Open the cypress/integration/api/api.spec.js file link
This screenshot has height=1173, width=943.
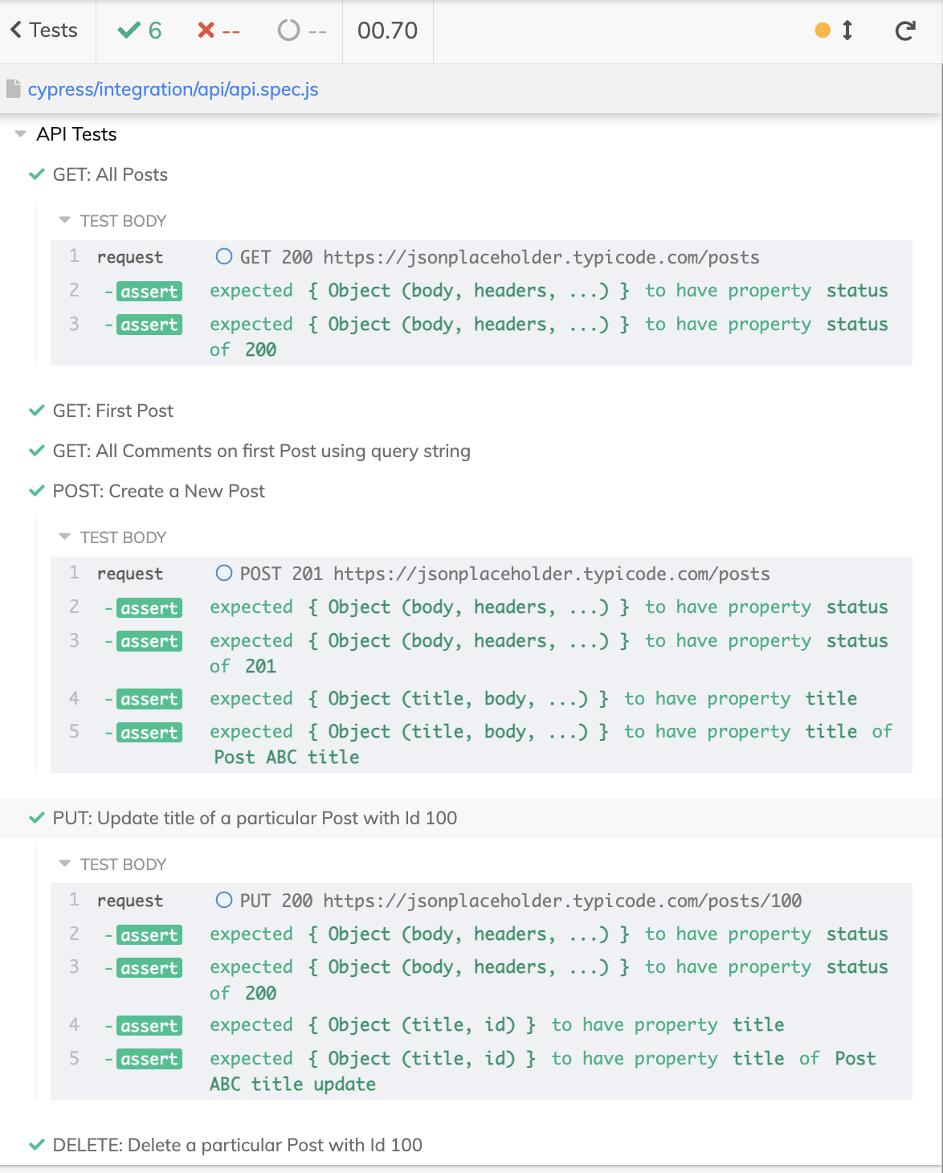(173, 89)
